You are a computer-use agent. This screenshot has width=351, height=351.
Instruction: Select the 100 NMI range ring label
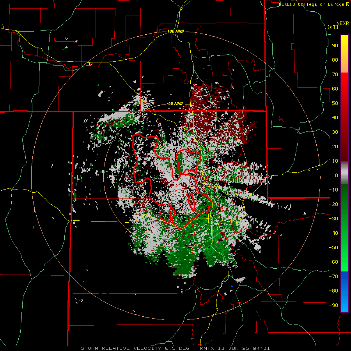point(175,31)
